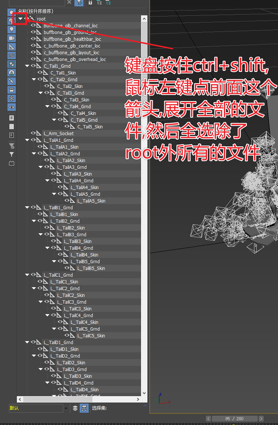The width and height of the screenshot is (278, 425).
Task: Toggle eye for L_TailD2_Skin
Action: (47, 362)
